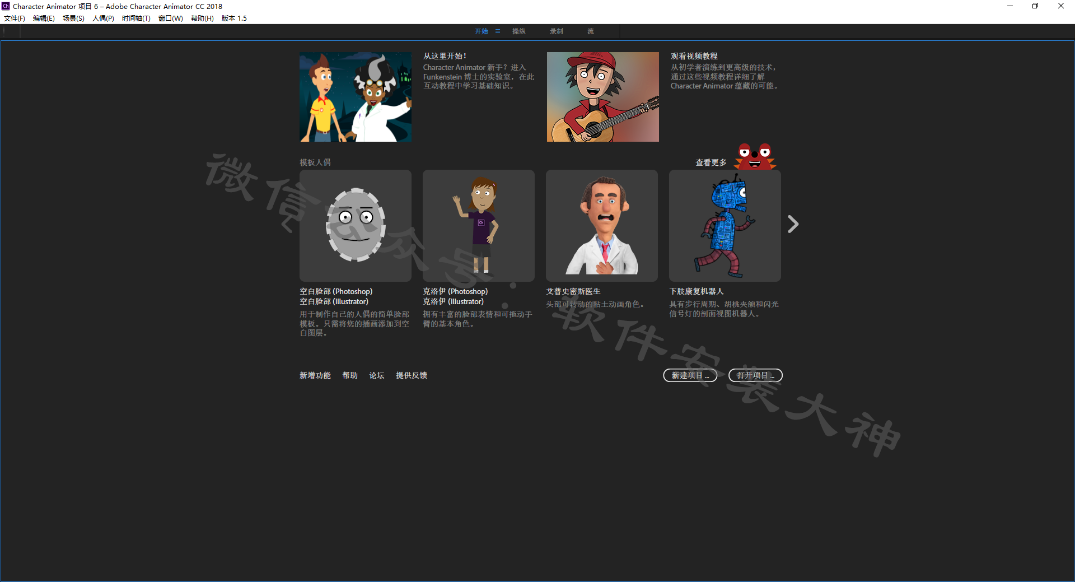1075x582 pixels.
Task: Click the 打开项目 button
Action: click(x=755, y=375)
